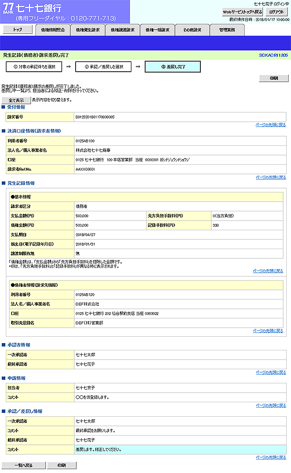291x473 pixels.
Task: Click the 承認者情報 section heading
Action: 19,345
